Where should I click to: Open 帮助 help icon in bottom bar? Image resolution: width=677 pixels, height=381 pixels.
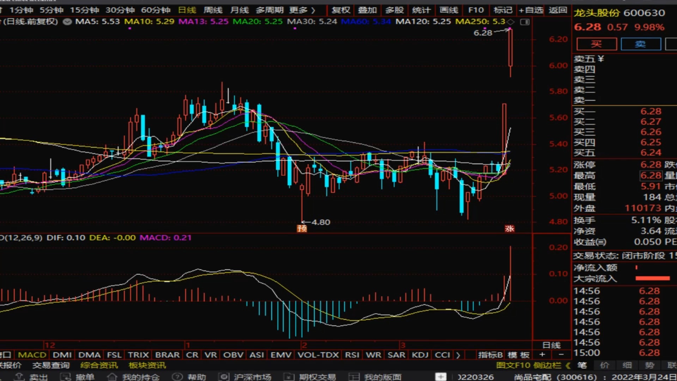coord(177,377)
